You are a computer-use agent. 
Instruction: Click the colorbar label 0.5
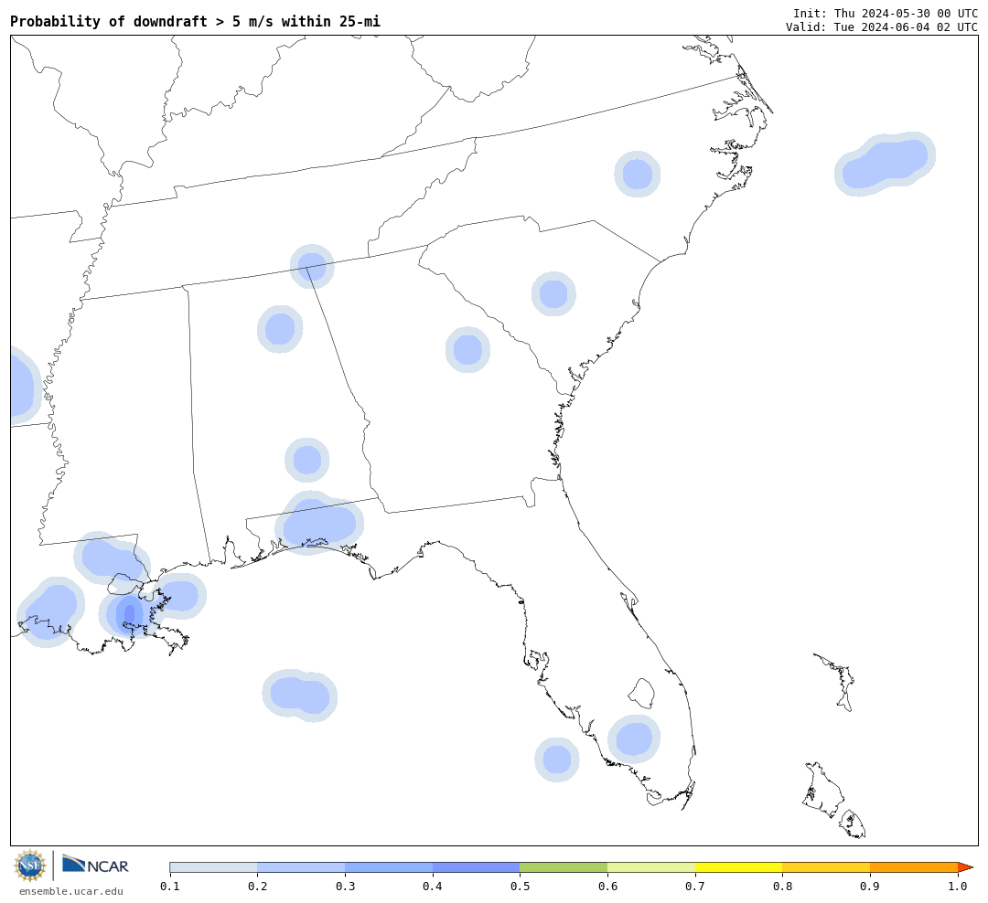520,886
